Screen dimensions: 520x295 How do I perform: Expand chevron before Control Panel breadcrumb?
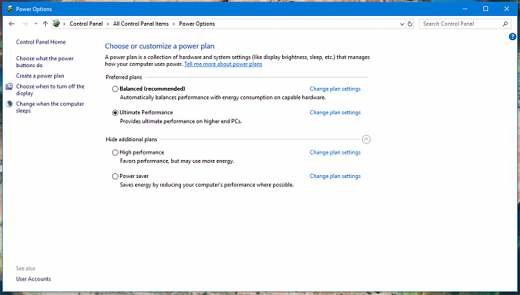tap(64, 24)
